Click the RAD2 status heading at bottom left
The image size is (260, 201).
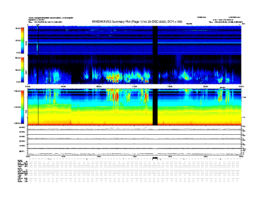(20, 161)
